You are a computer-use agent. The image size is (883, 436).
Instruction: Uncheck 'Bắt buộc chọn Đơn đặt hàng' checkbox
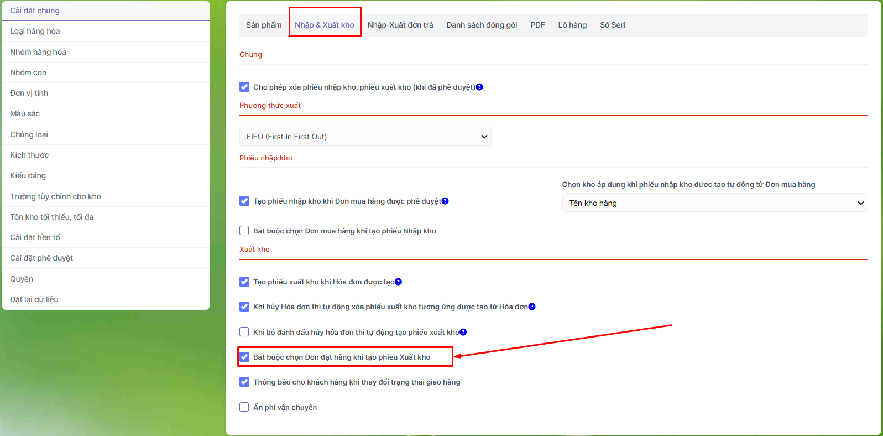[x=244, y=357]
